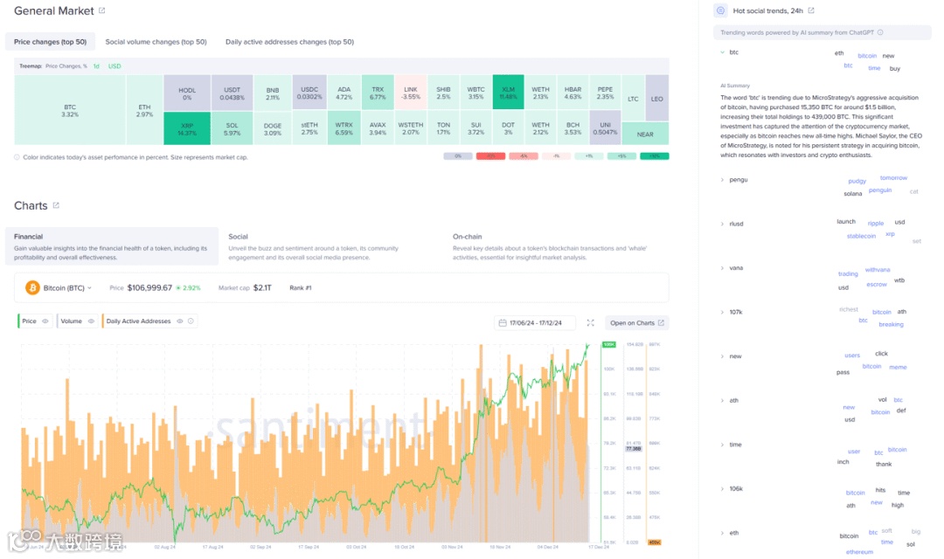Image resolution: width=944 pixels, height=559 pixels.
Task: Click info icon beside ChatGPT trending words
Action: click(880, 32)
